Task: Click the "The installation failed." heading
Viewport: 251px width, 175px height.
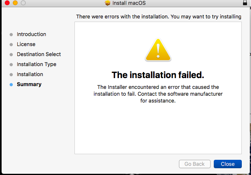Action: click(158, 75)
